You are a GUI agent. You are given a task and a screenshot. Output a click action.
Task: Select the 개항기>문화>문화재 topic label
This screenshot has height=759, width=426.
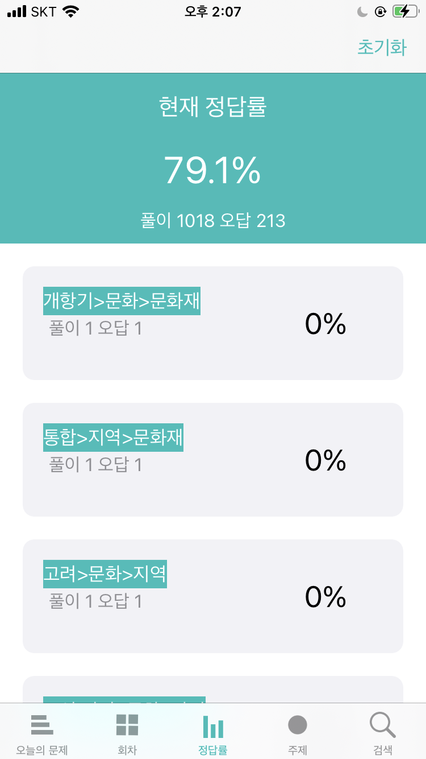[122, 301]
